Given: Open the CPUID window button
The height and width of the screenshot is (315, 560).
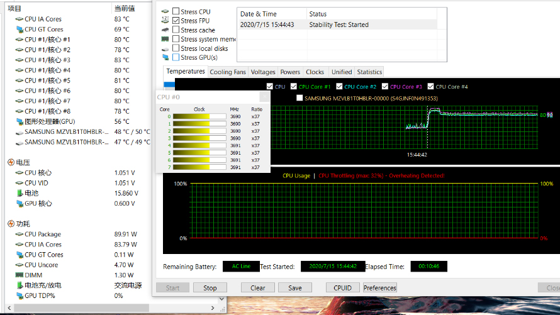Looking at the screenshot, I should 342,287.
